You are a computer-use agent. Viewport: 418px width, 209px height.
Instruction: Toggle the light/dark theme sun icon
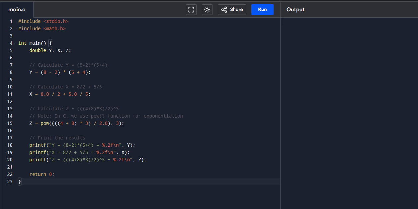click(207, 10)
